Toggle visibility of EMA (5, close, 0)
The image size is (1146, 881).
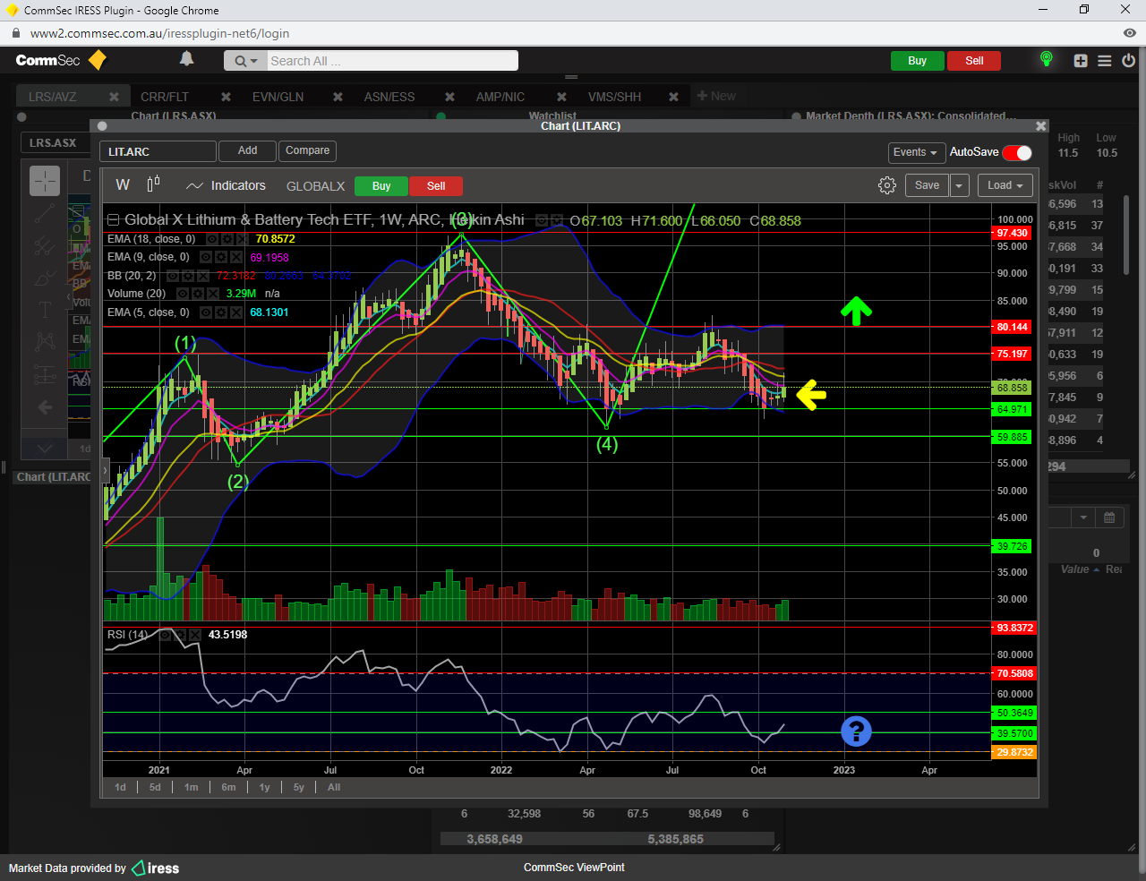(206, 312)
